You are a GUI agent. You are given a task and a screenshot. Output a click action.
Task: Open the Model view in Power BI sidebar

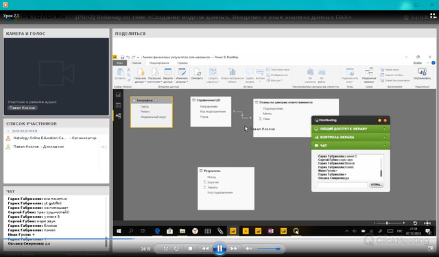(118, 116)
